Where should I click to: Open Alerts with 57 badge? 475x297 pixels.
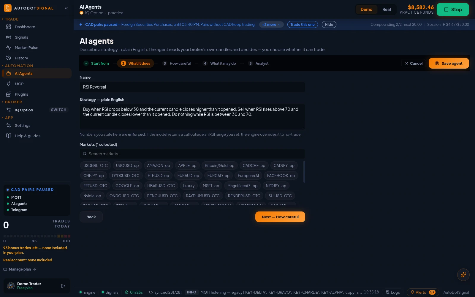tap(423, 292)
